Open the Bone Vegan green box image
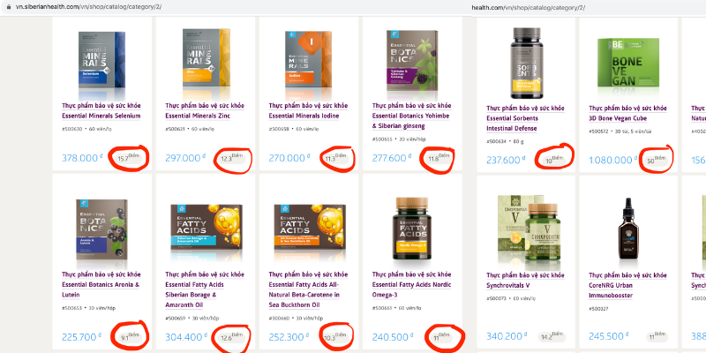 628,63
